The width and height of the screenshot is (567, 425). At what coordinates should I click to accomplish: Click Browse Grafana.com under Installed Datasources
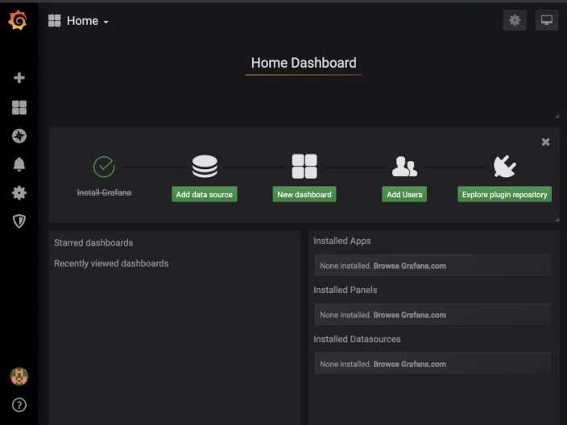point(410,365)
